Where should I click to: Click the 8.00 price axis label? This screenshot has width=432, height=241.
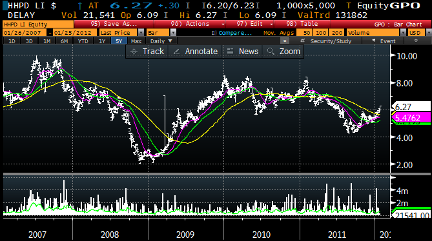(404, 83)
